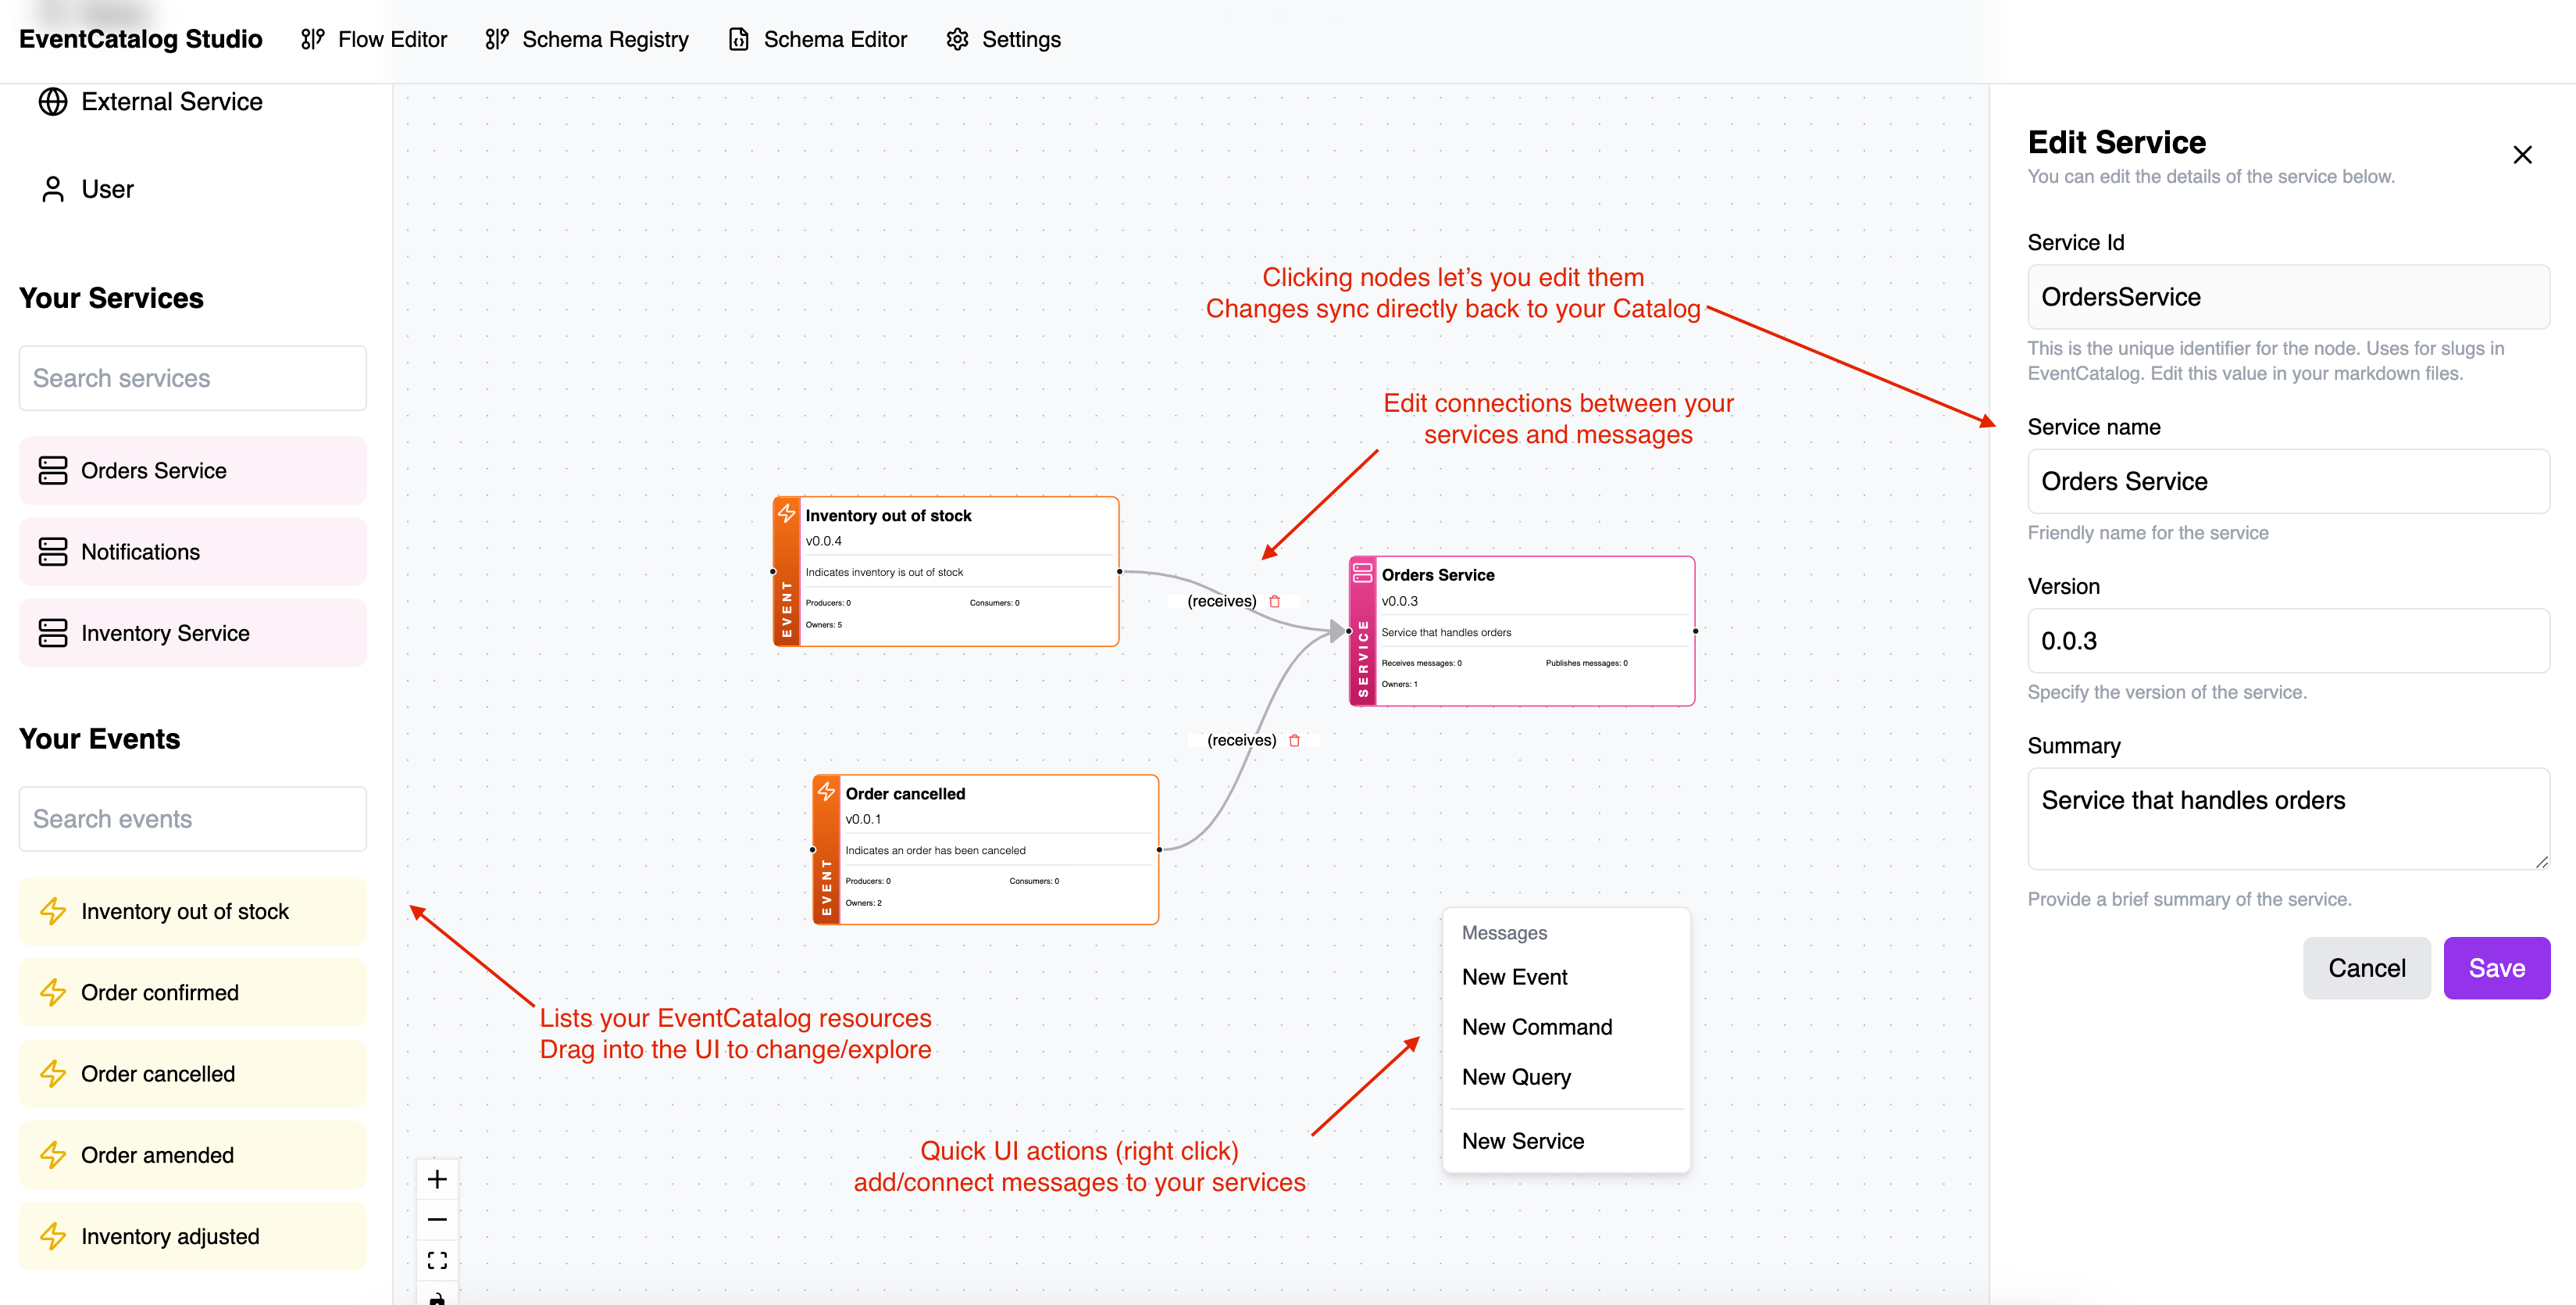This screenshot has width=2576, height=1305.
Task: Cancel editing the Orders Service
Action: point(2367,967)
